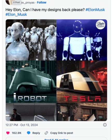
Task: Select Copy link to post
Action: [x=62, y=133]
